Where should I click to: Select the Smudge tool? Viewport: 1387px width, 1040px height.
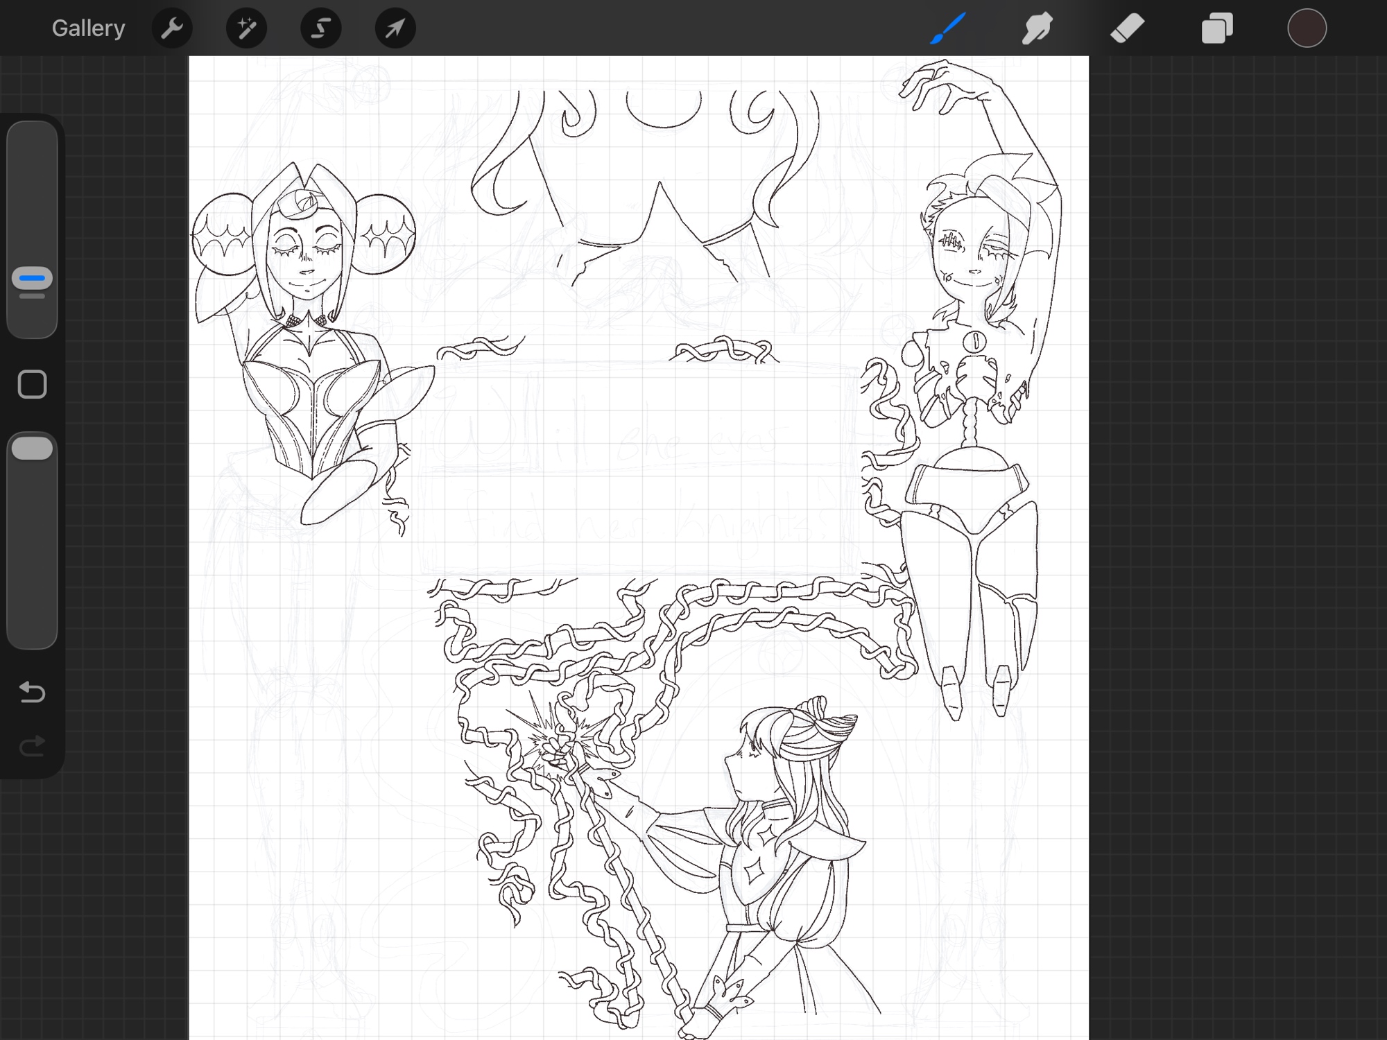tap(1037, 28)
